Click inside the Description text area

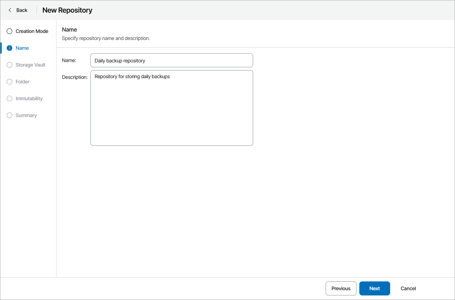click(x=171, y=108)
